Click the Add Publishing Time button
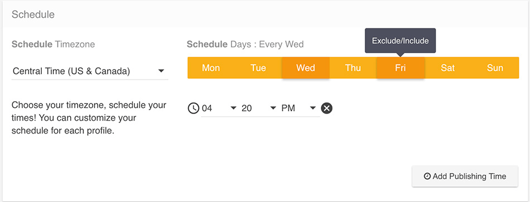The width and height of the screenshot is (530, 202). pos(465,176)
